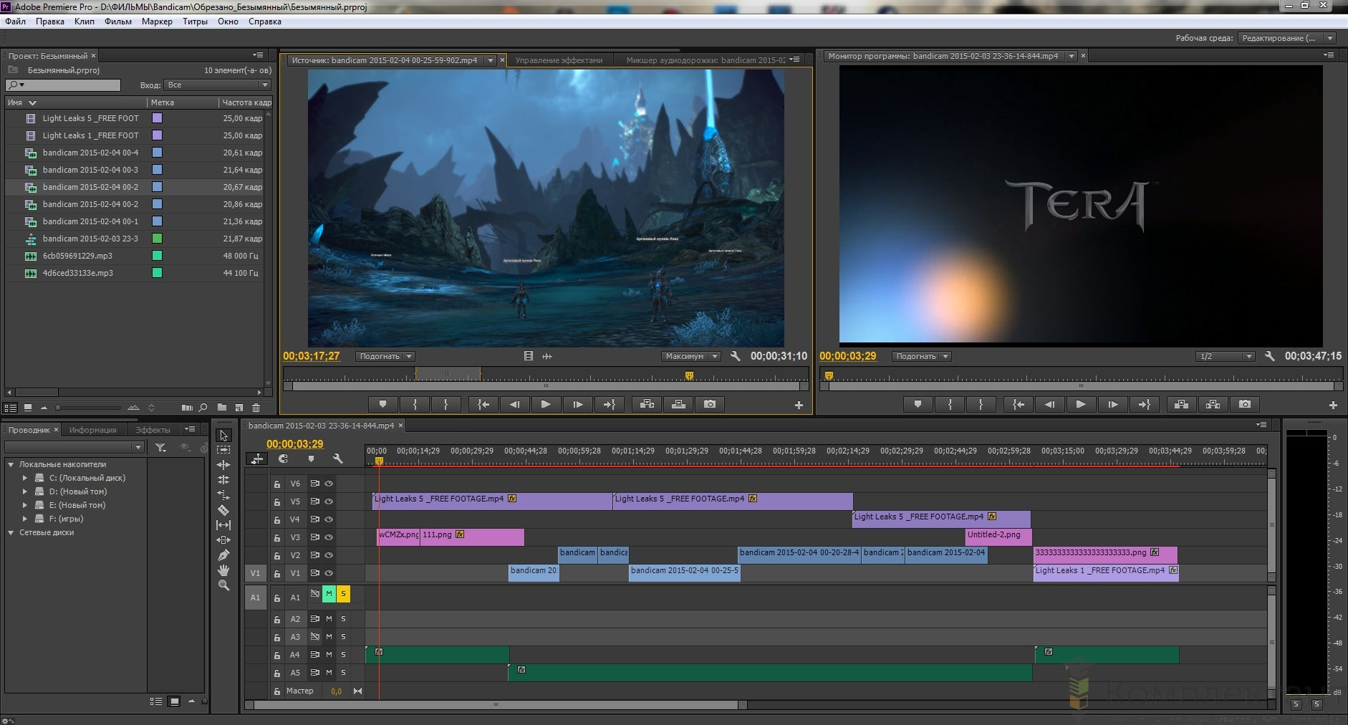Expand the D: (Новый том) drive
Image resolution: width=1348 pixels, height=725 pixels.
[25, 491]
